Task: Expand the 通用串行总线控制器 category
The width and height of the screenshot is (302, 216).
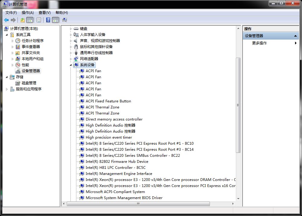Action: 71,53
